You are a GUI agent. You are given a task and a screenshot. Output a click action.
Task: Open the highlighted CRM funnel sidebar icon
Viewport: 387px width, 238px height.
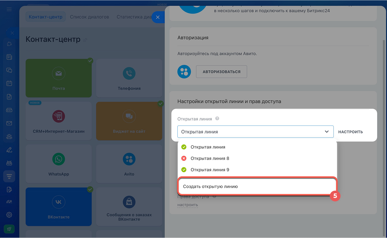click(x=9, y=176)
